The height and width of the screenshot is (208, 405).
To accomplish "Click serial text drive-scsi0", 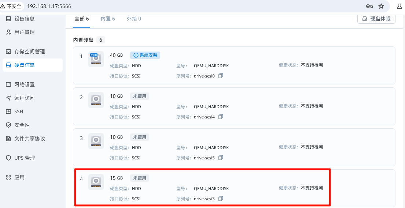I will coord(204,76).
